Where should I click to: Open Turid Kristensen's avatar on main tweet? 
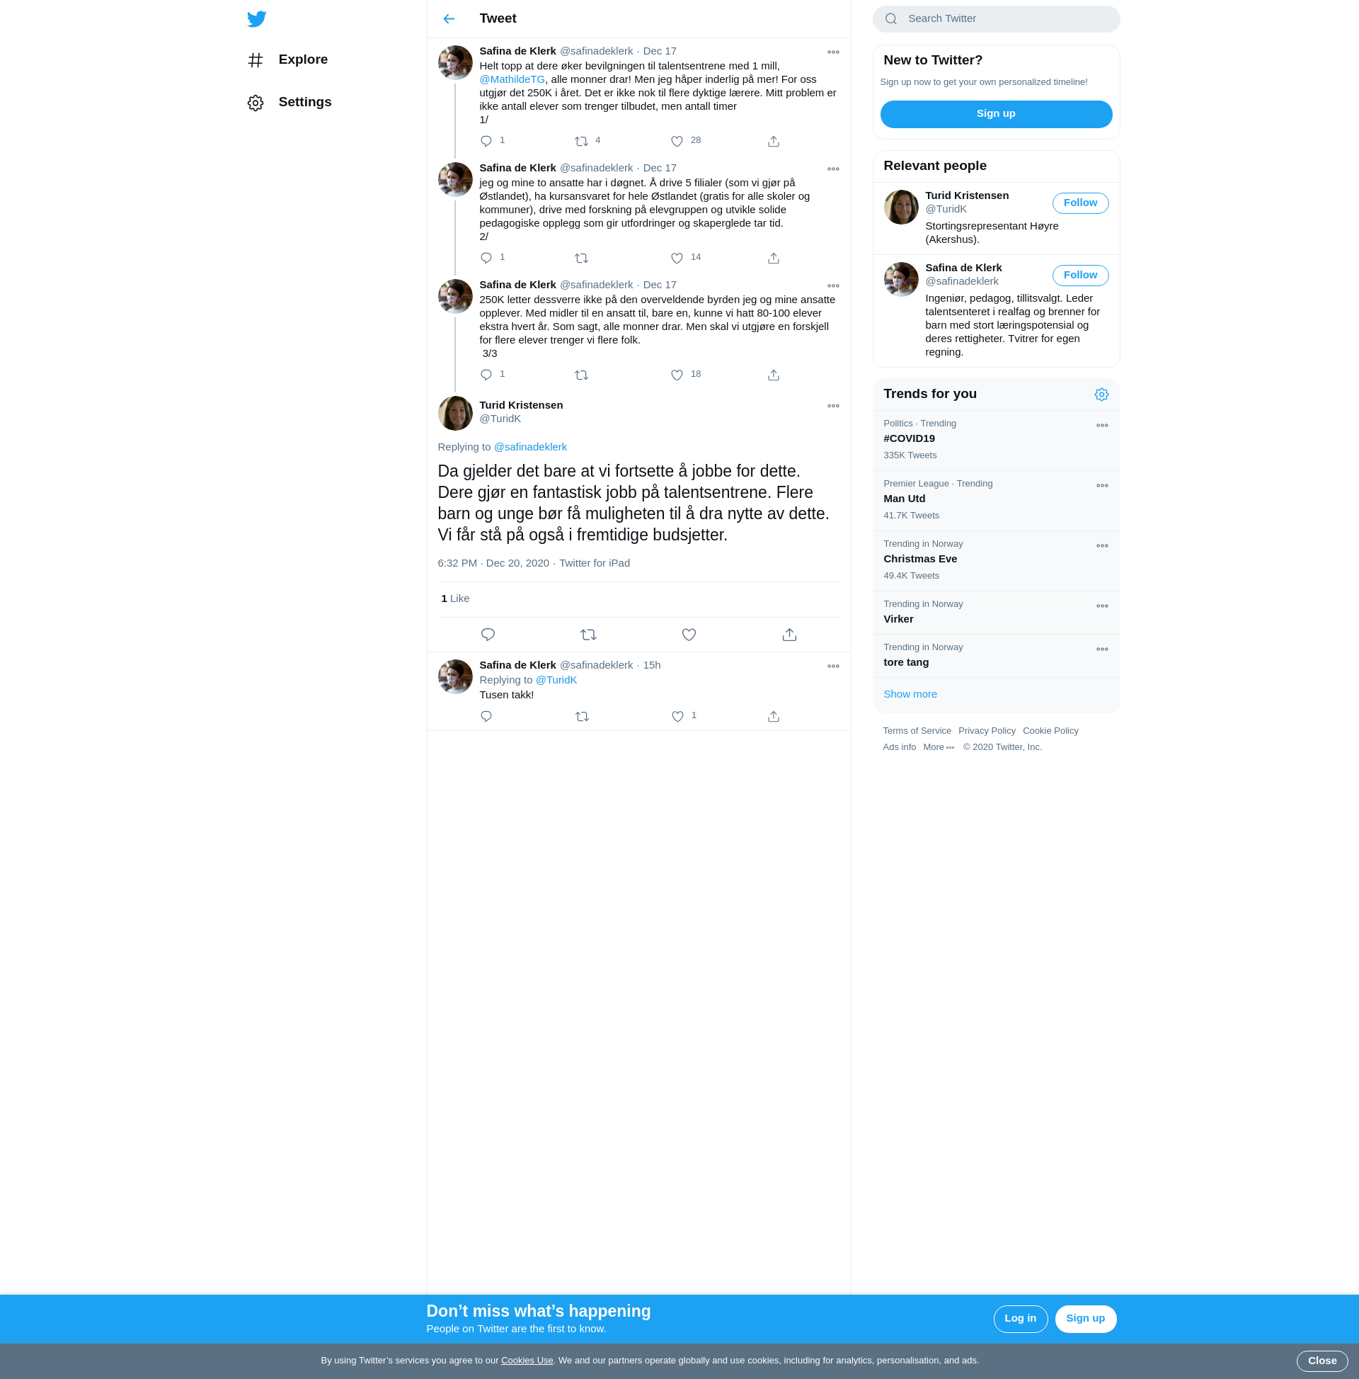coord(455,413)
